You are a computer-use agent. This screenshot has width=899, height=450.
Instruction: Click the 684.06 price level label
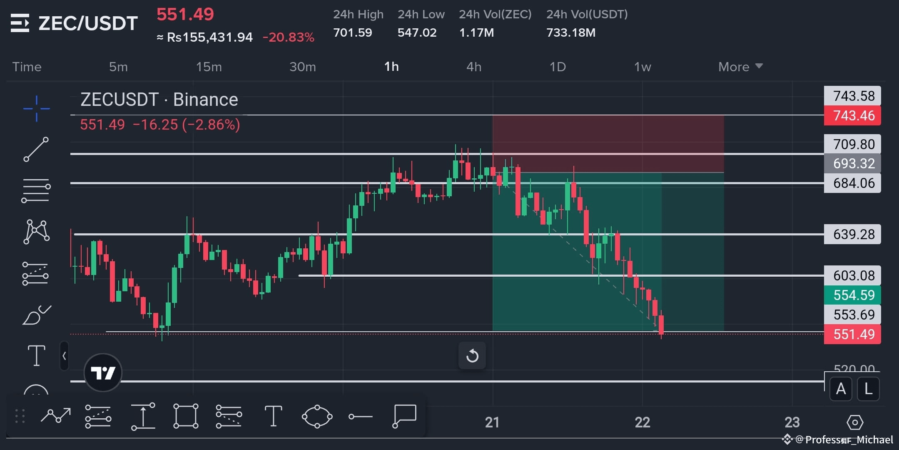(852, 183)
